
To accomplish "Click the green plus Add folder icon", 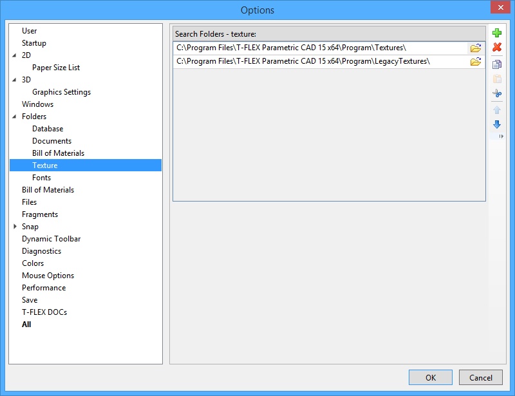I will point(496,32).
